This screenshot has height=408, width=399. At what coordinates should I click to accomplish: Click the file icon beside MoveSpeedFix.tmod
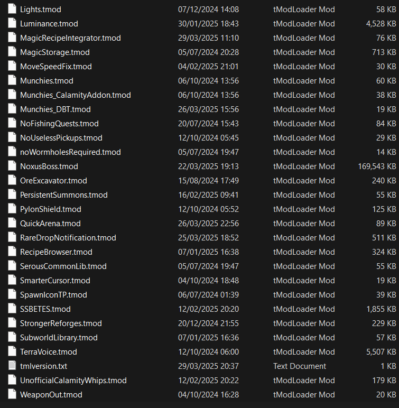click(12, 66)
